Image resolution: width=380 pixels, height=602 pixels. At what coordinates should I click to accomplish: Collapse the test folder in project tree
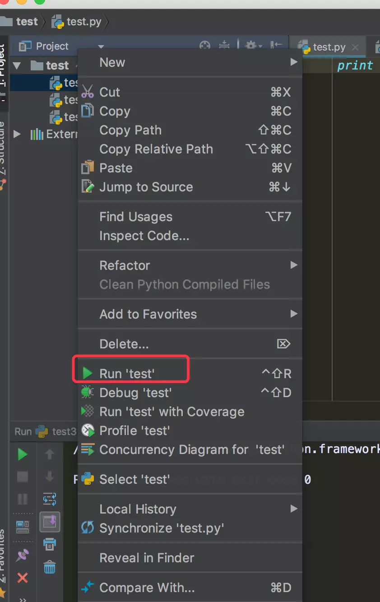tap(17, 65)
